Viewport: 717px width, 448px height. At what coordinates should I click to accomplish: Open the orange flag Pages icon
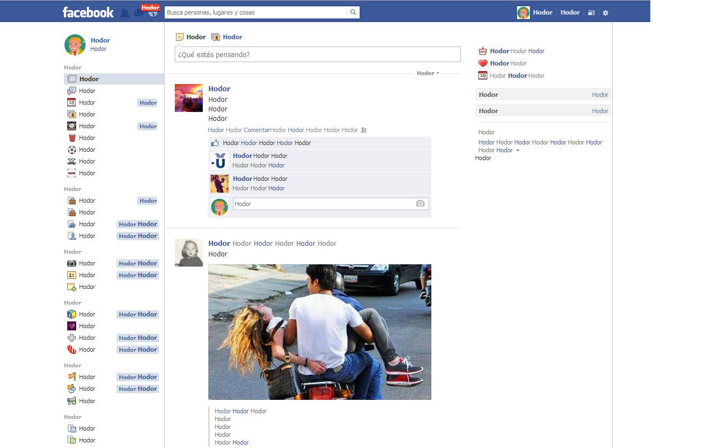[72, 377]
